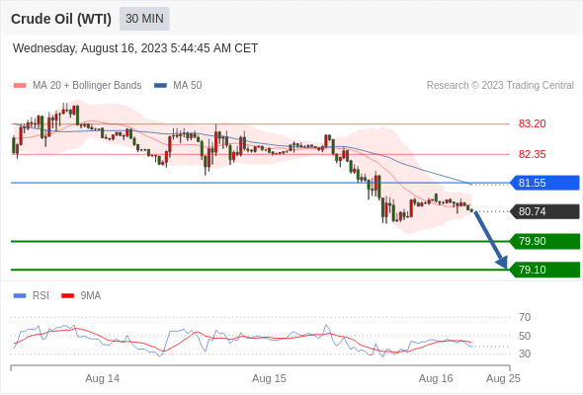Click the blue MA 50 legend swatch
Screen dimensions: 583x395
(x=160, y=86)
